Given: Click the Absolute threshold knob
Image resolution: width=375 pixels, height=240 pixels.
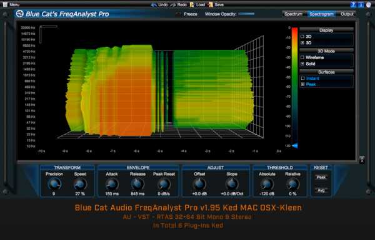Looking at the screenshot, I should click(267, 184).
